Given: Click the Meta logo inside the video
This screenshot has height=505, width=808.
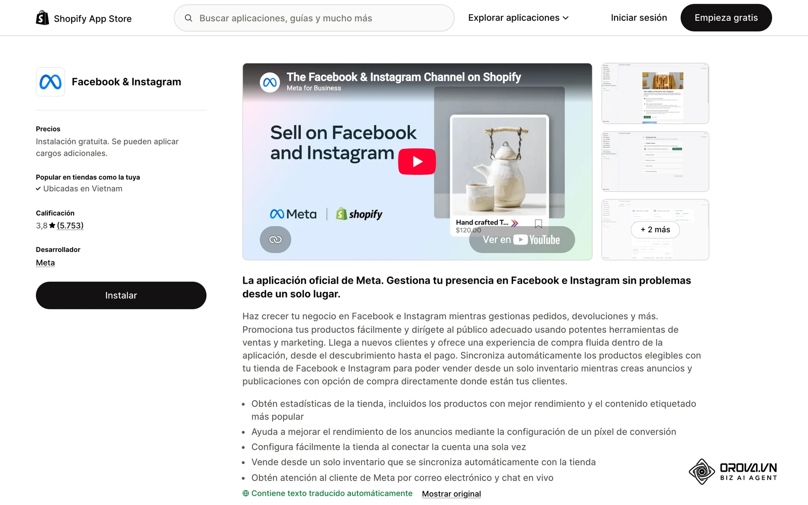Looking at the screenshot, I should (x=293, y=214).
